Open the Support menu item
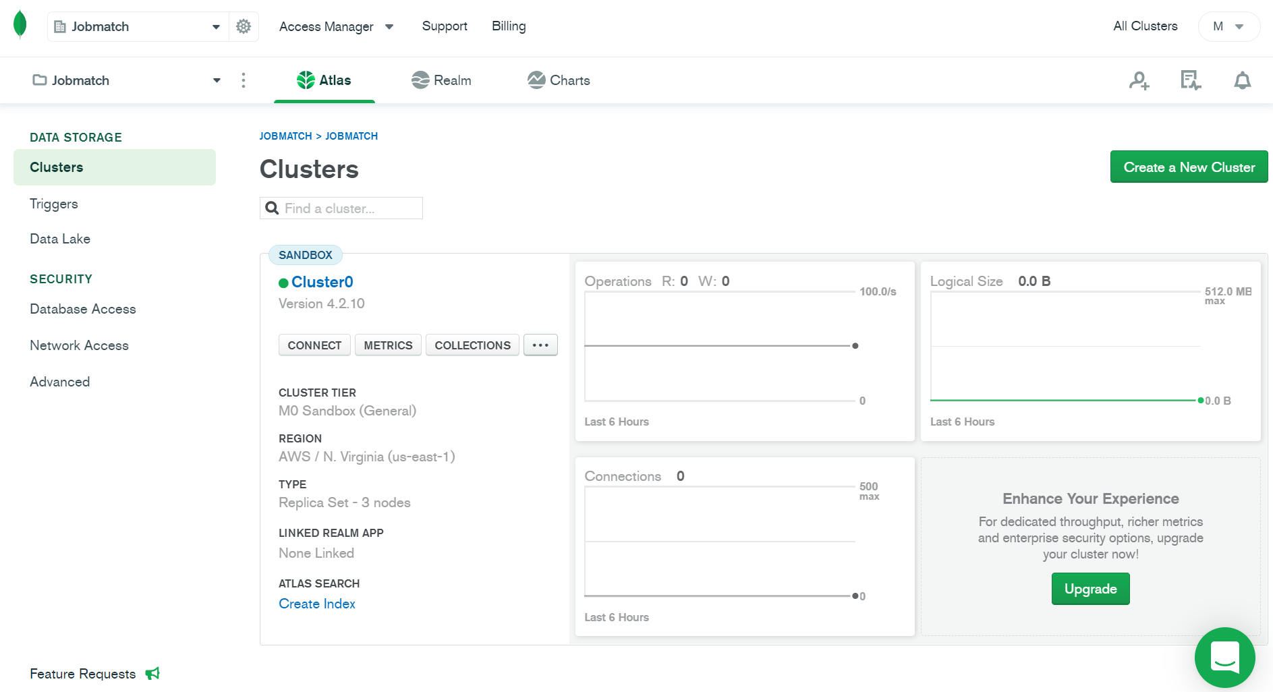The height and width of the screenshot is (692, 1273). pyautogui.click(x=445, y=26)
